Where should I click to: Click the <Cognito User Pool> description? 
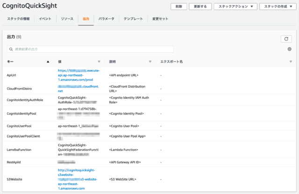pyautogui.click(x=124, y=126)
